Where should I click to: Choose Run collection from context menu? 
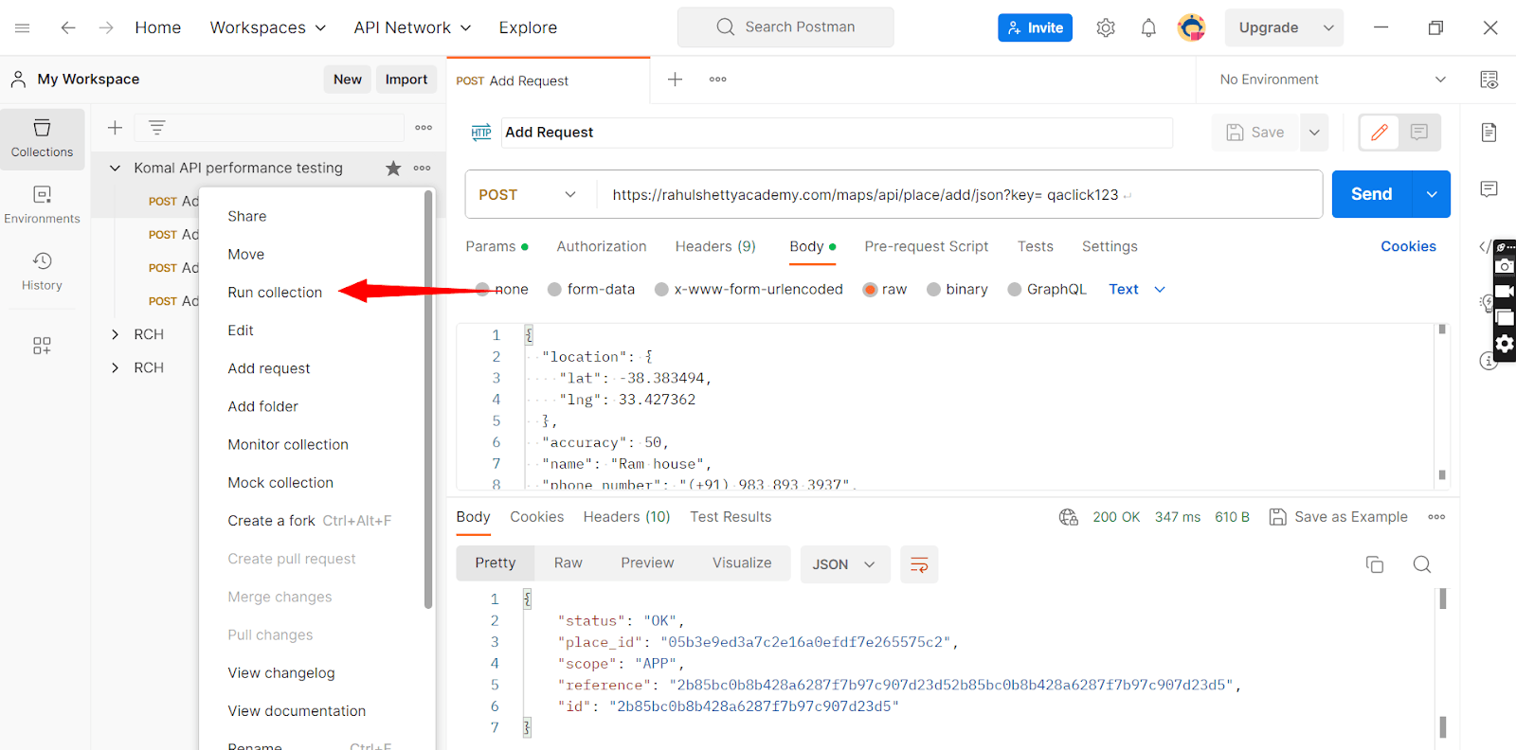[x=275, y=293]
